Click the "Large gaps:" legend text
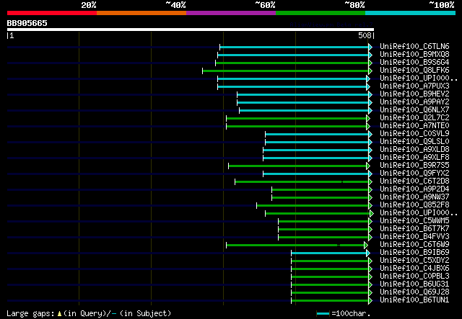This screenshot has height=319, width=462. point(30,314)
